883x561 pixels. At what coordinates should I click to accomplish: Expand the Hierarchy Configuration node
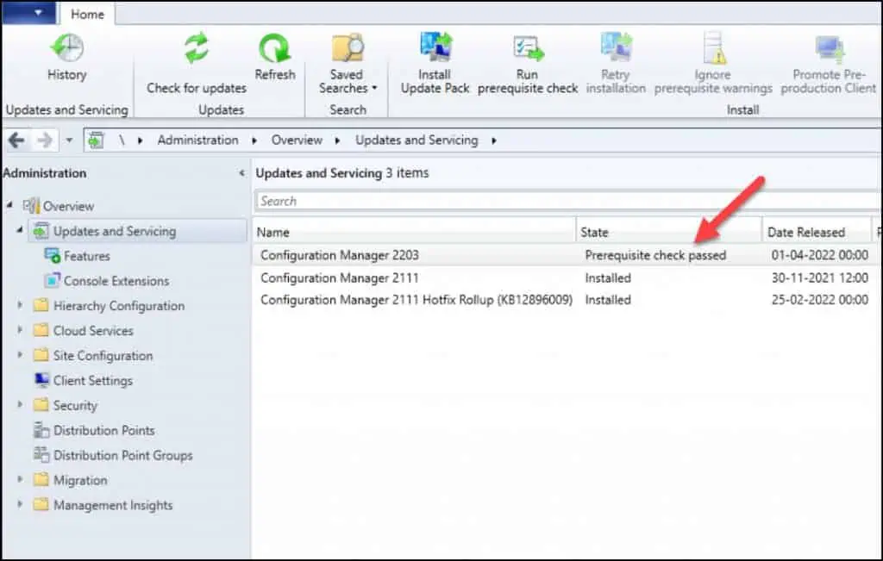pos(20,305)
